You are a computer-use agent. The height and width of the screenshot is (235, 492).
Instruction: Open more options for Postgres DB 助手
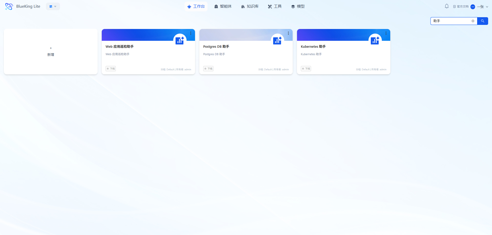[288, 33]
